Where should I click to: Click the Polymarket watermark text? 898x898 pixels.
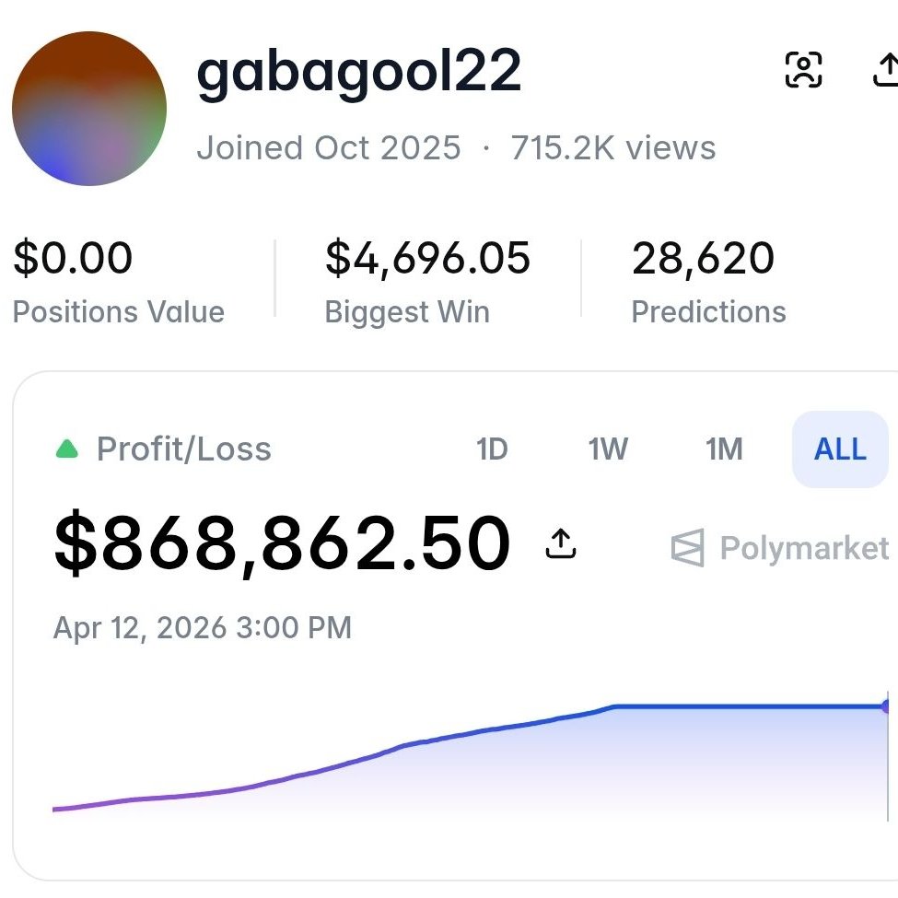coord(804,548)
